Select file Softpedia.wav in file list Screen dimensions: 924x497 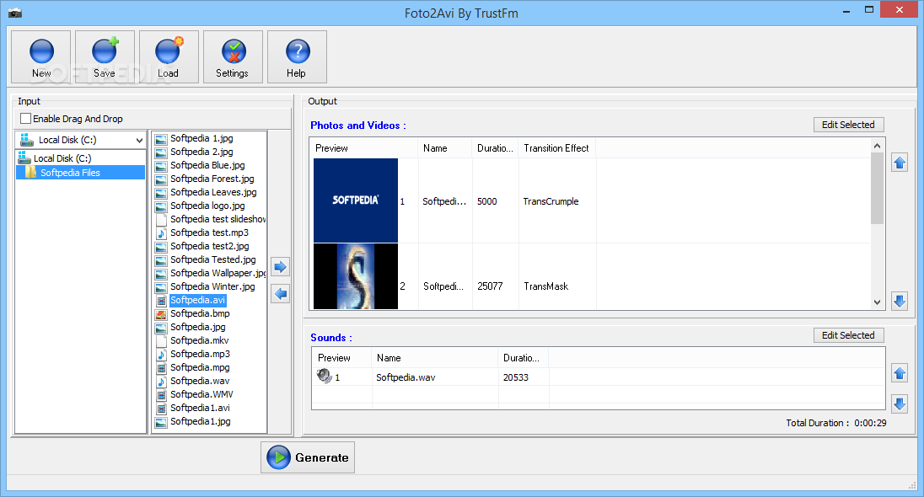pyautogui.click(x=200, y=382)
